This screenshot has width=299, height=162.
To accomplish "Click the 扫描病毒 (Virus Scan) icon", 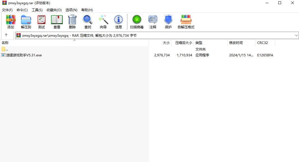I will (137, 20).
